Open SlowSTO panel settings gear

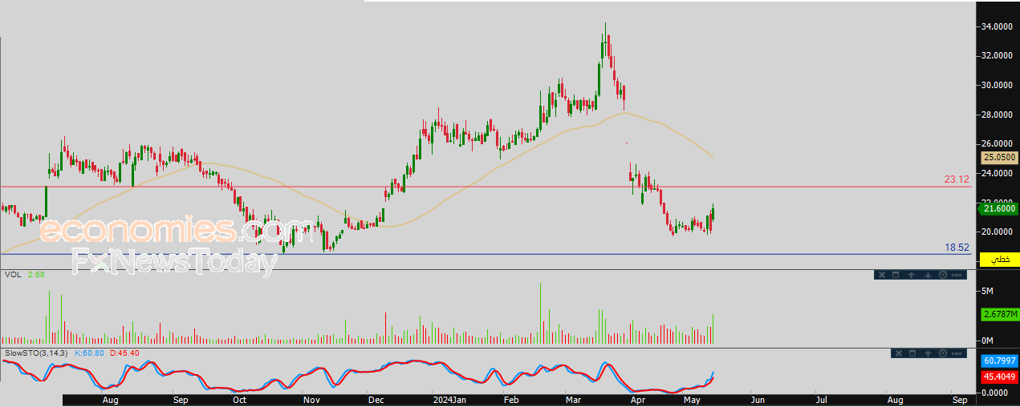[943, 353]
